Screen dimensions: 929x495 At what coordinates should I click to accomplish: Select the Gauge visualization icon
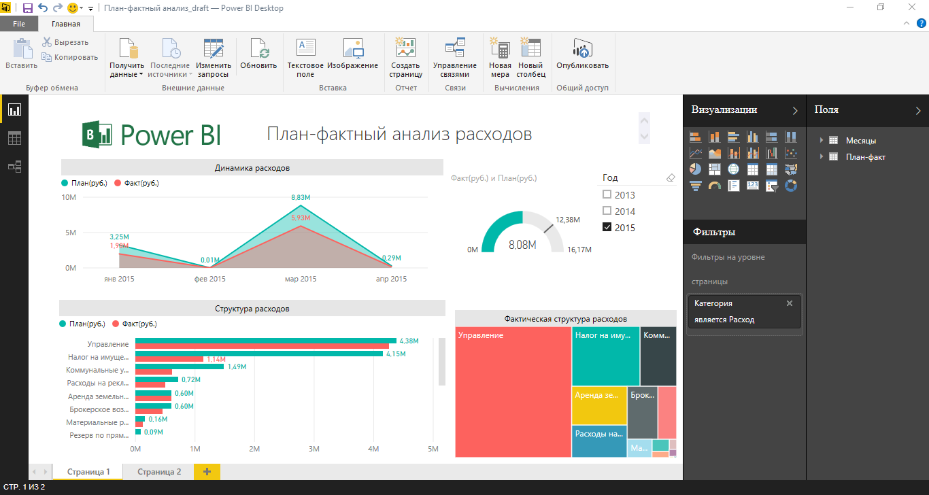[715, 185]
